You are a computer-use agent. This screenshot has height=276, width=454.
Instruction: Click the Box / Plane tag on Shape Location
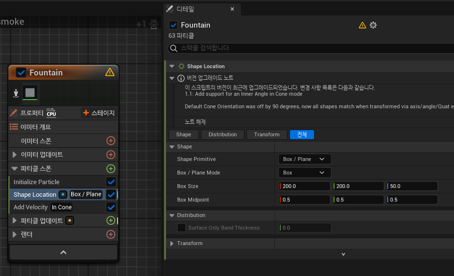pos(86,194)
